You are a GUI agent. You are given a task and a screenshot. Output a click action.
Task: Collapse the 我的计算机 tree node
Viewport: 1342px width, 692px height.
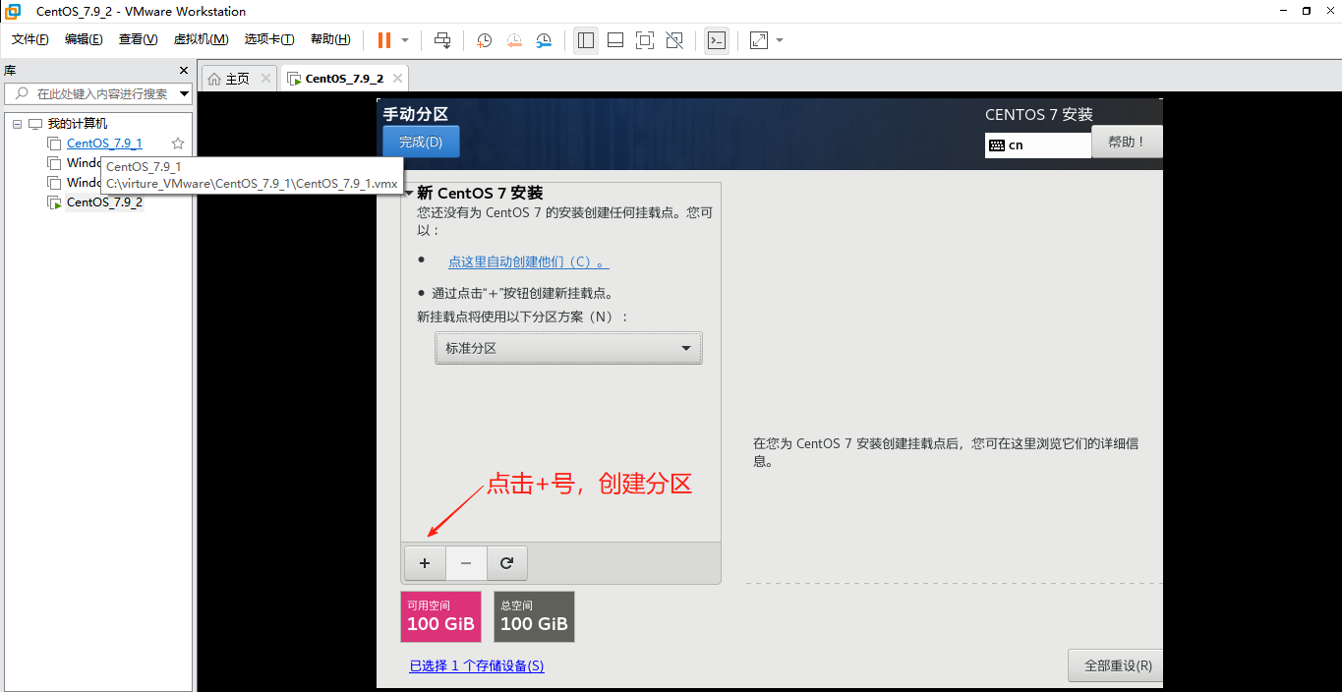coord(17,124)
